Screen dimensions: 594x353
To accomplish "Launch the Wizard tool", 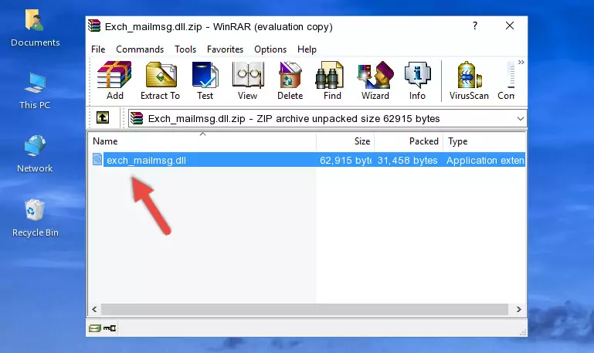I will [375, 80].
